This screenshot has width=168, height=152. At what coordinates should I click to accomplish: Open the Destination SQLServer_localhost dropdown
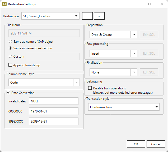point(76,16)
